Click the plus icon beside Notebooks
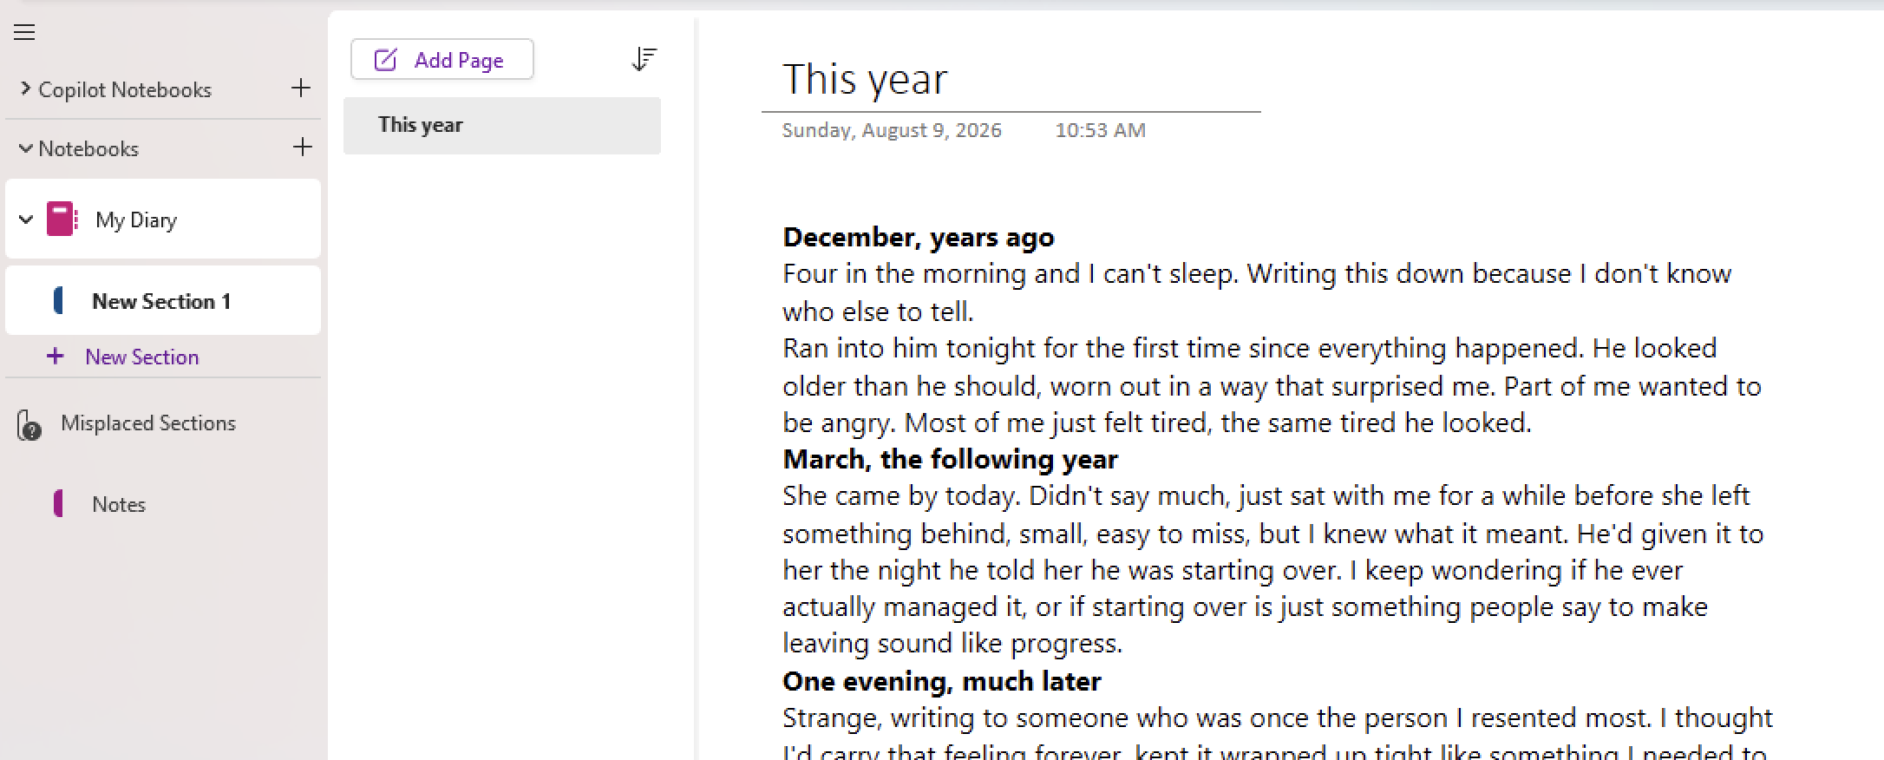The height and width of the screenshot is (760, 1884). (302, 147)
